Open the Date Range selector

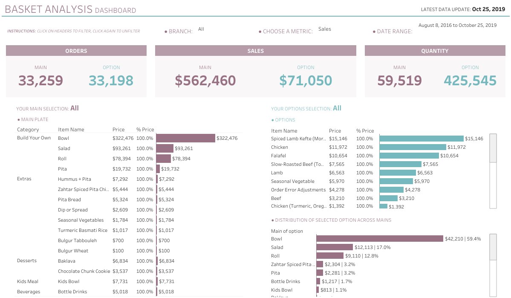457,26
